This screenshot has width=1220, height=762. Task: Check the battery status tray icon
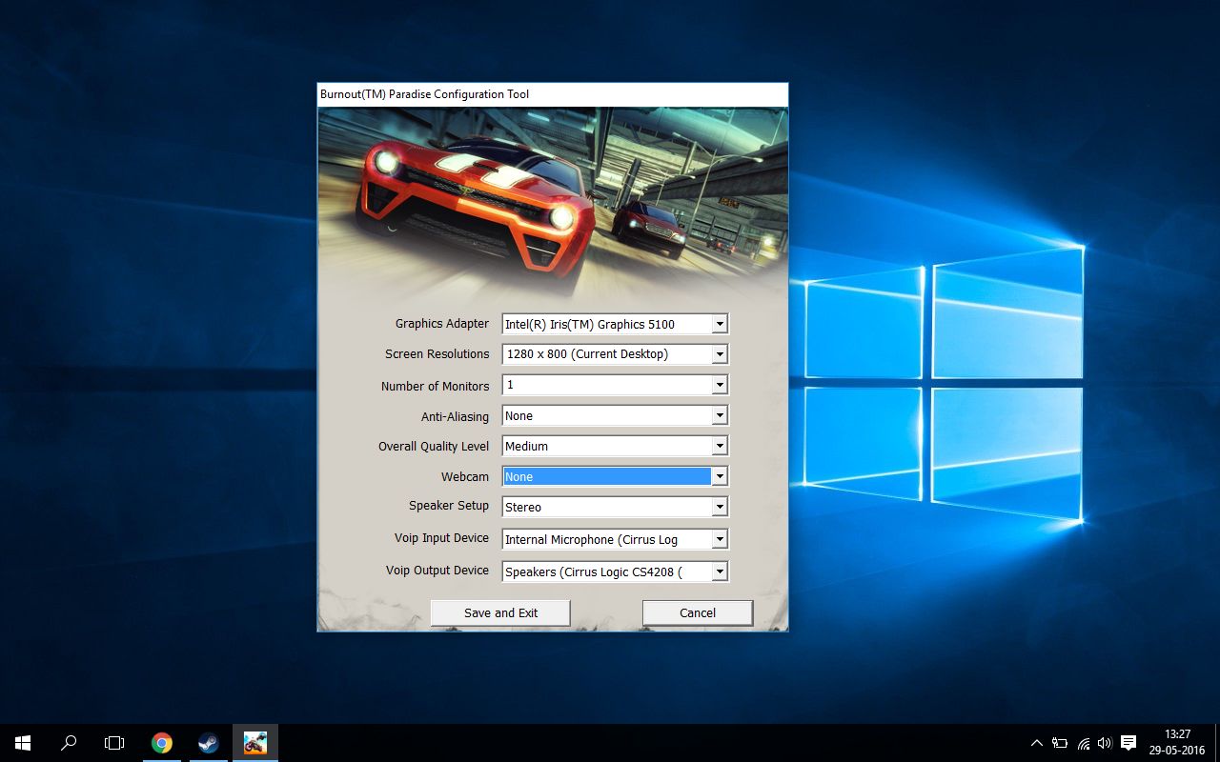[x=1060, y=743]
